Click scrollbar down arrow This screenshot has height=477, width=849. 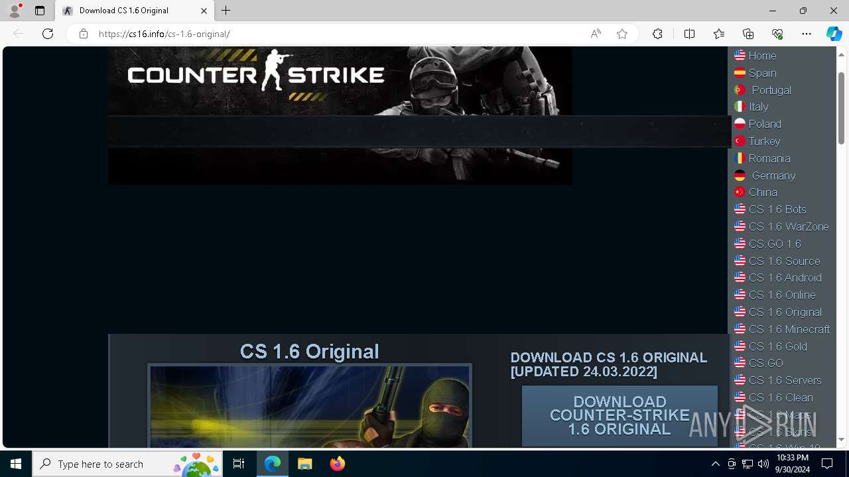tap(841, 439)
